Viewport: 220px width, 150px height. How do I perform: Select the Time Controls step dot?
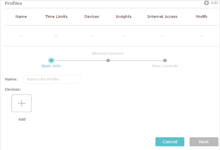click(165, 61)
